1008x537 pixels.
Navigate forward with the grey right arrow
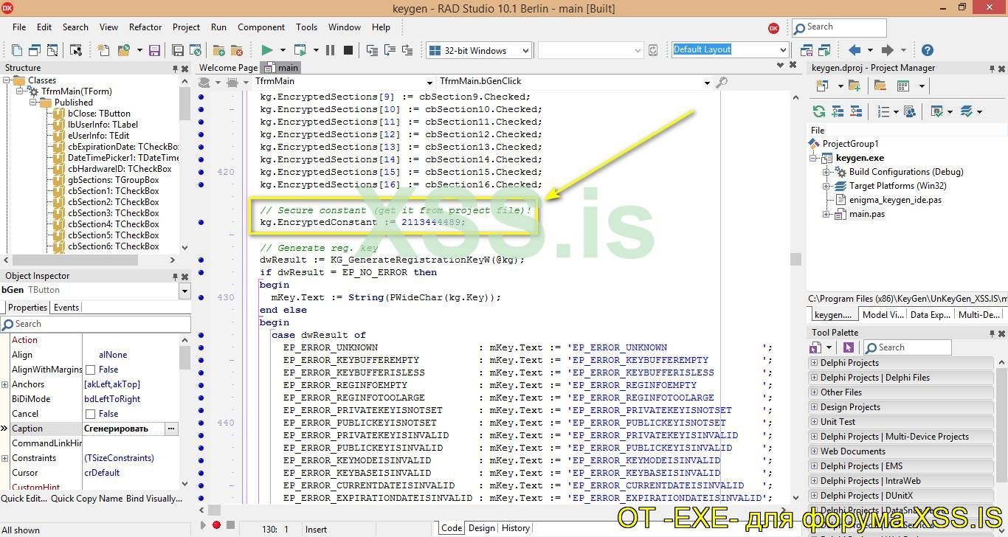coord(887,50)
